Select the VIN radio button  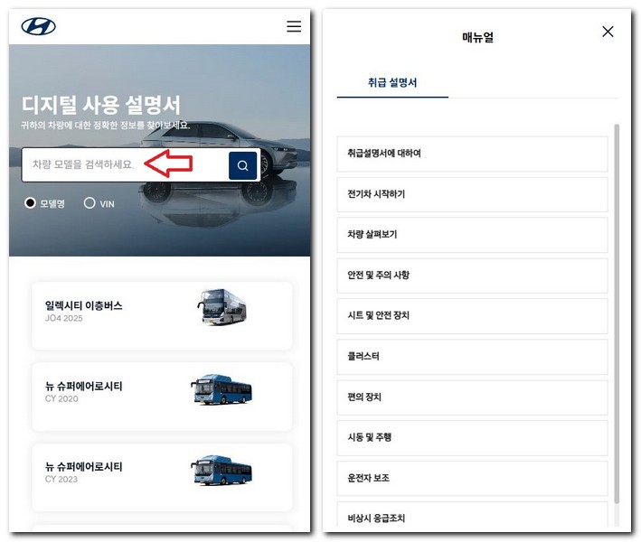[90, 204]
